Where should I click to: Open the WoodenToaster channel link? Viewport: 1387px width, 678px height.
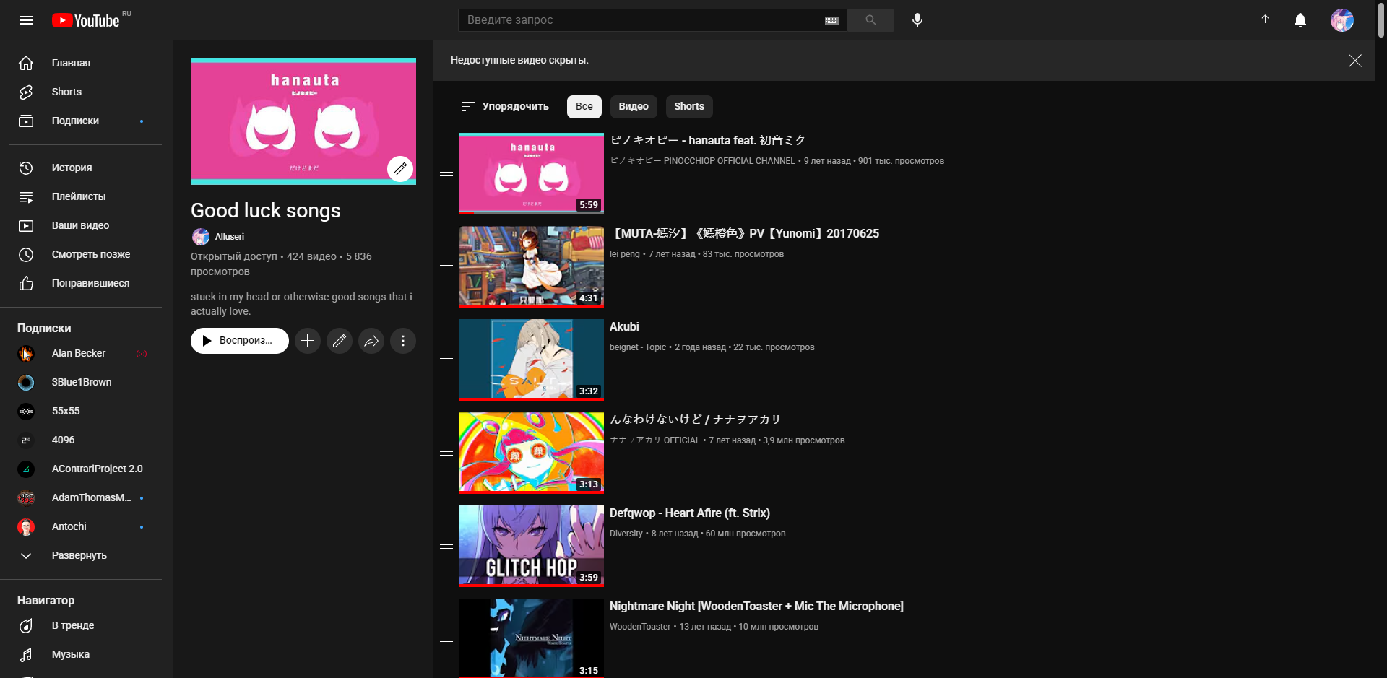[x=640, y=627]
